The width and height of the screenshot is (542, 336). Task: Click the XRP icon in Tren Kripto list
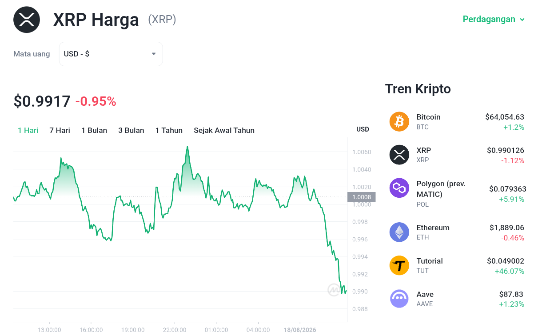pyautogui.click(x=399, y=155)
